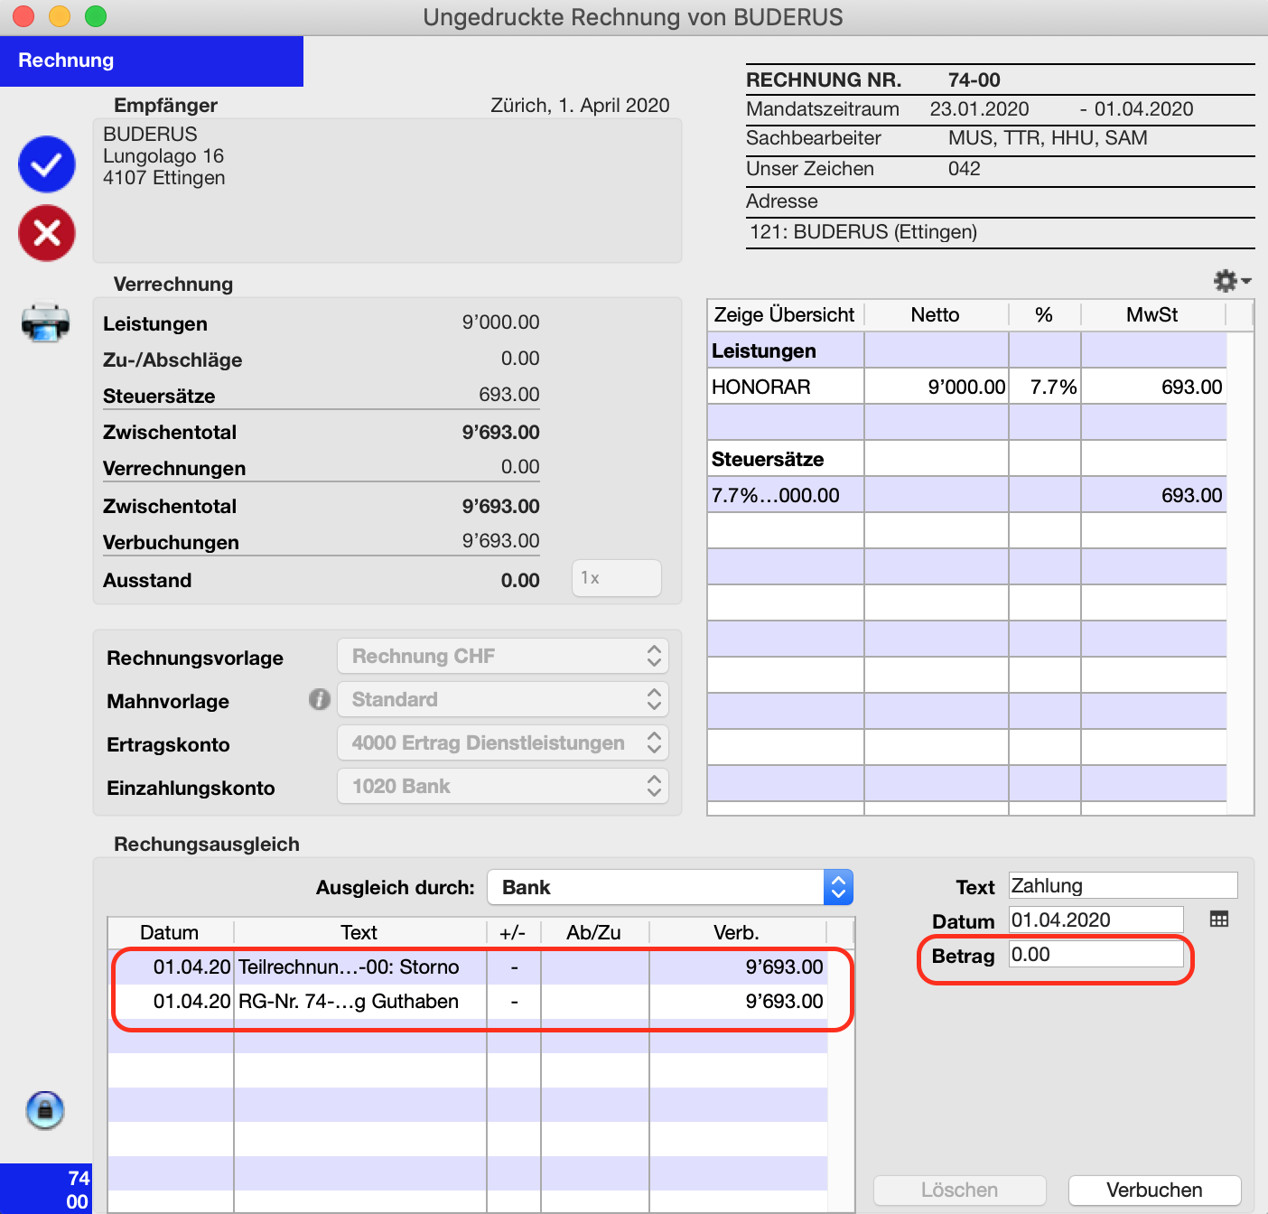The height and width of the screenshot is (1214, 1268).
Task: Click the Text column header in payments table
Action: click(x=359, y=932)
